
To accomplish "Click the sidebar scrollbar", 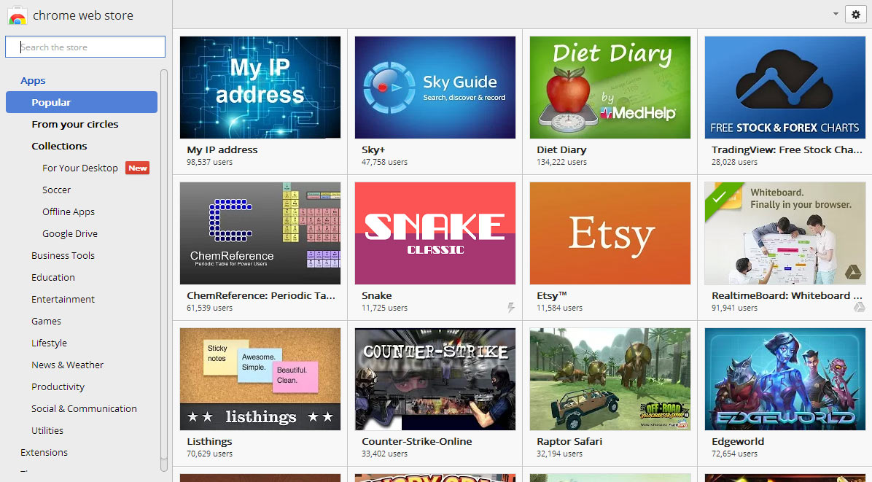I will pyautogui.click(x=163, y=271).
